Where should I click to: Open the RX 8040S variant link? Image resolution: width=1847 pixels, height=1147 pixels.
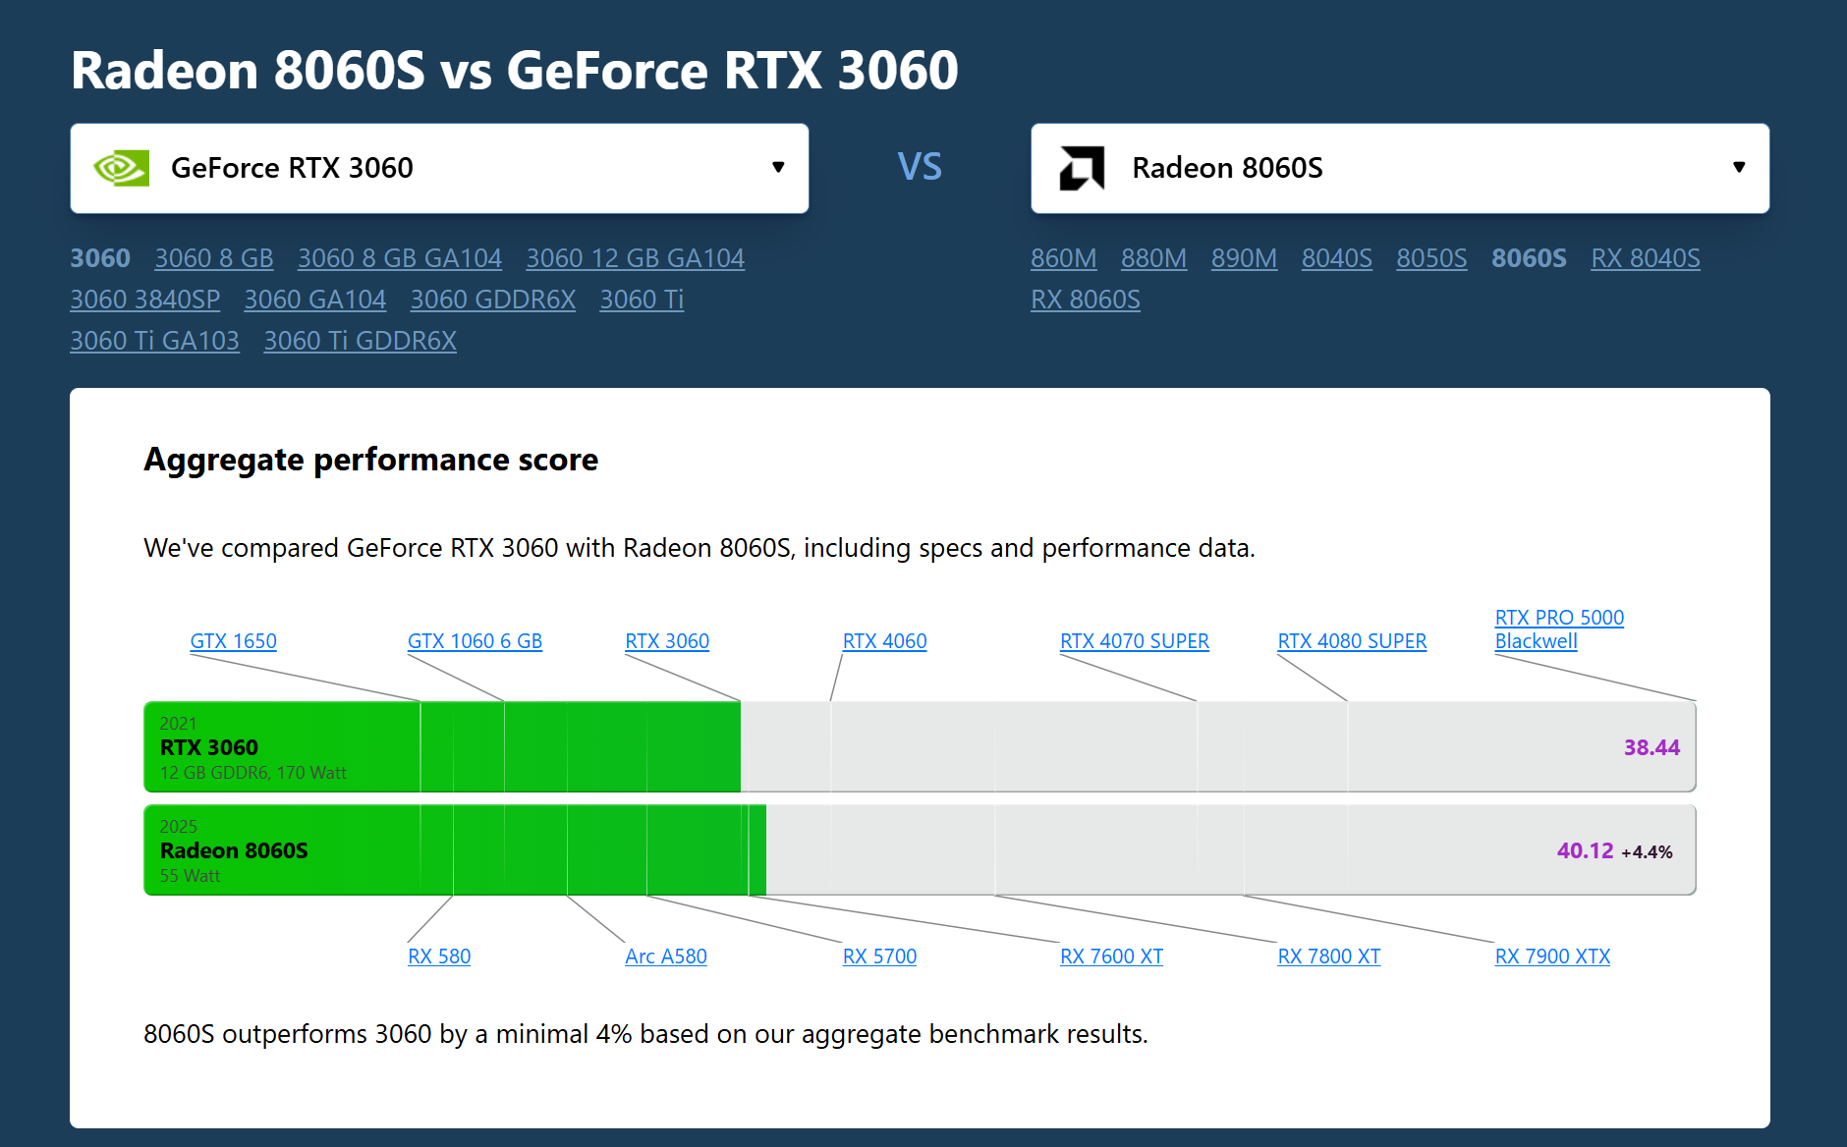pos(1646,258)
